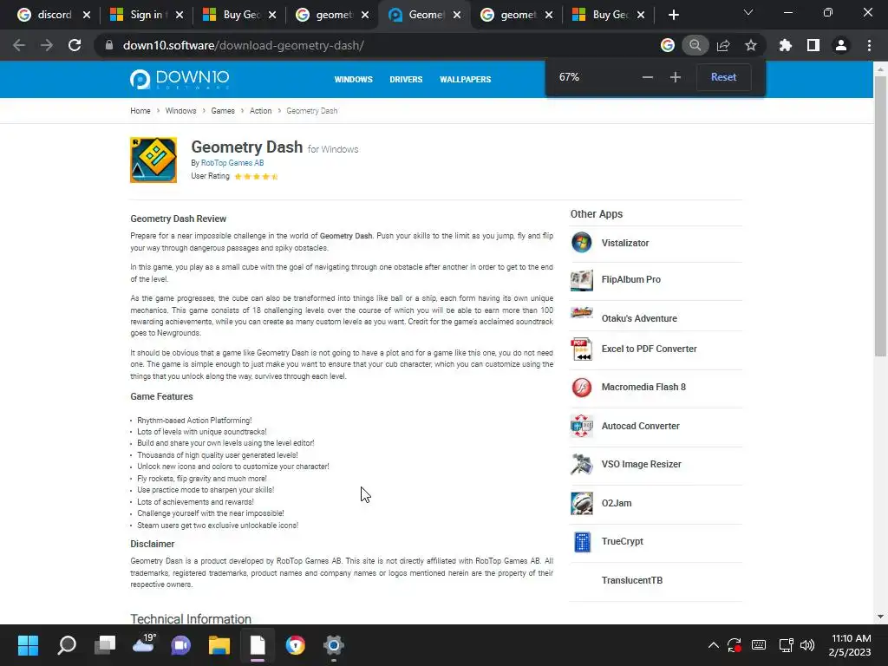Open the TrueCrypt icon
Image resolution: width=888 pixels, height=666 pixels.
[x=582, y=542]
